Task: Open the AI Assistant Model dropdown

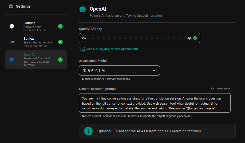Action: pos(119,70)
